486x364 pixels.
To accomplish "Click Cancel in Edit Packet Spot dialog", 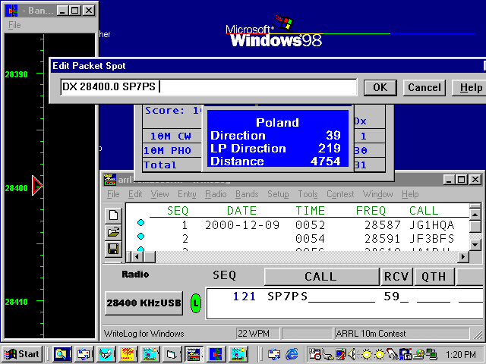I will coord(424,88).
